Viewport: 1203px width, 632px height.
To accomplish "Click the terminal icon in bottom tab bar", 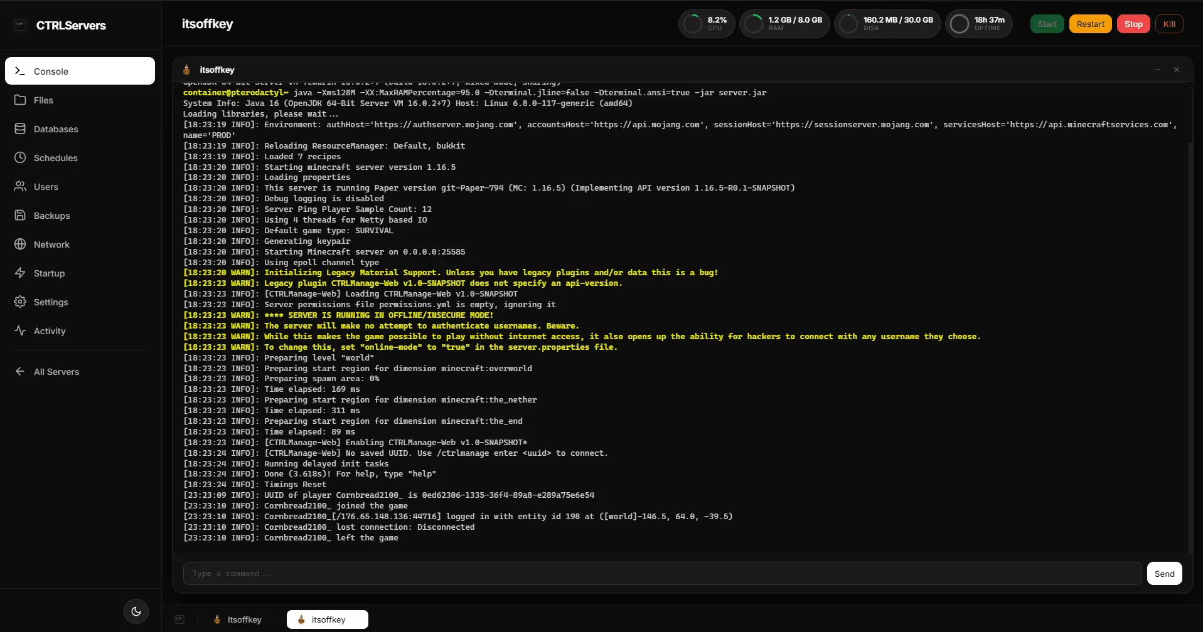I will (179, 619).
